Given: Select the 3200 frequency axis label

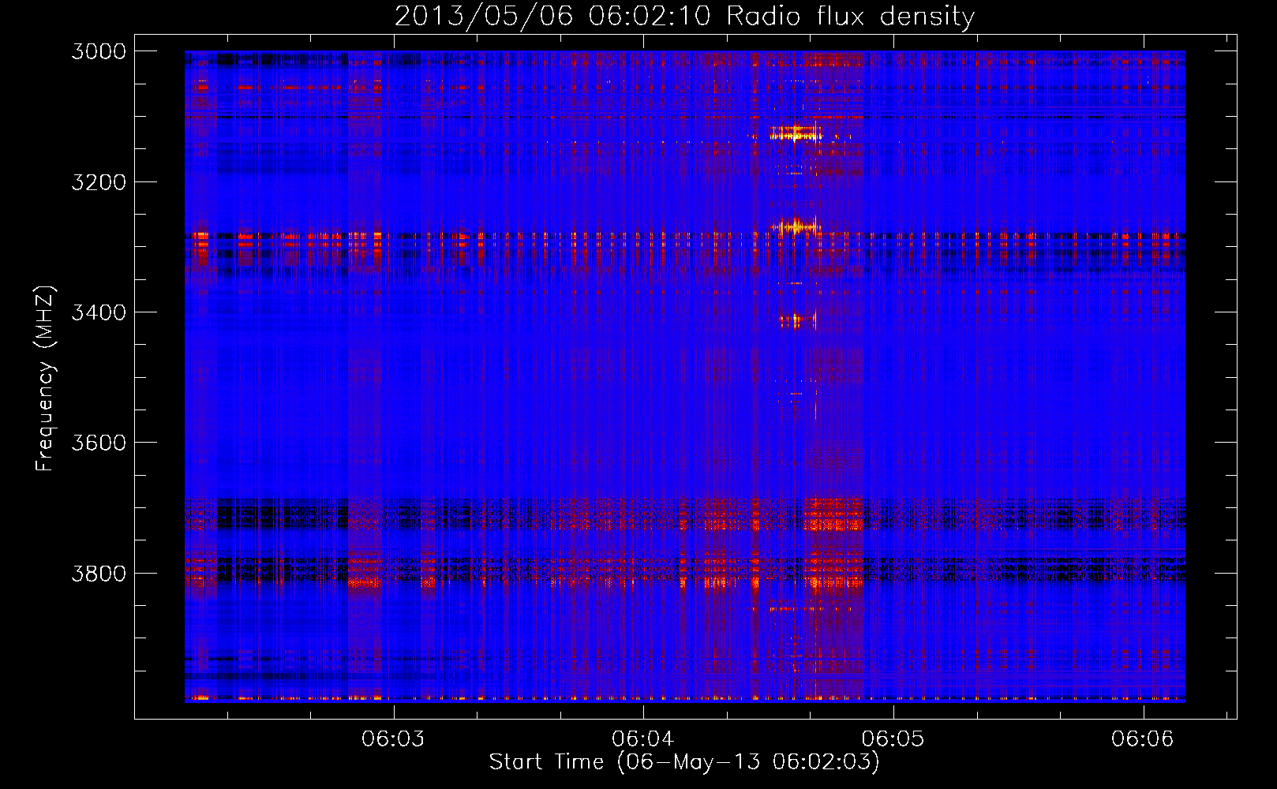Looking at the screenshot, I should click(99, 182).
